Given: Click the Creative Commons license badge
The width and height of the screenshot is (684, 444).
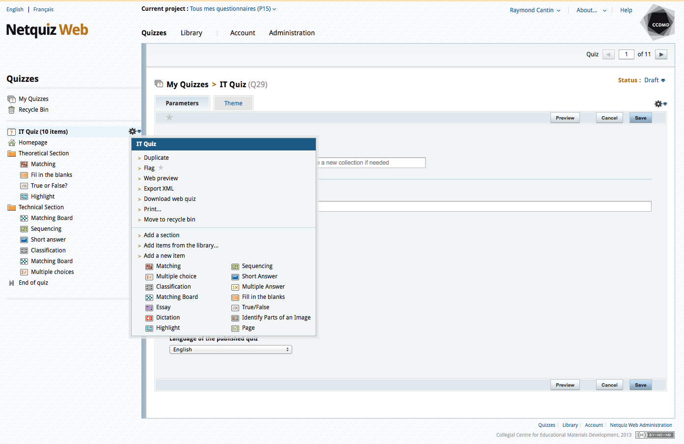Looking at the screenshot, I should (x=655, y=435).
